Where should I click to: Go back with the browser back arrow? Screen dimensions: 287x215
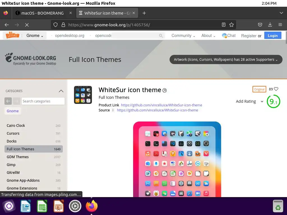click(7, 25)
